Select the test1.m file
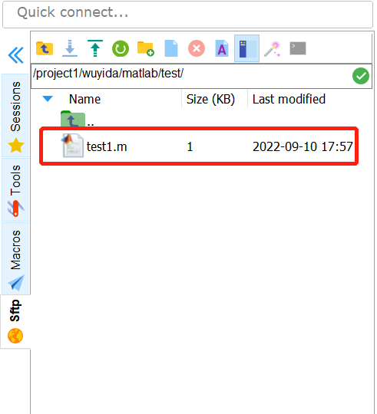The height and width of the screenshot is (414, 377). (x=199, y=146)
